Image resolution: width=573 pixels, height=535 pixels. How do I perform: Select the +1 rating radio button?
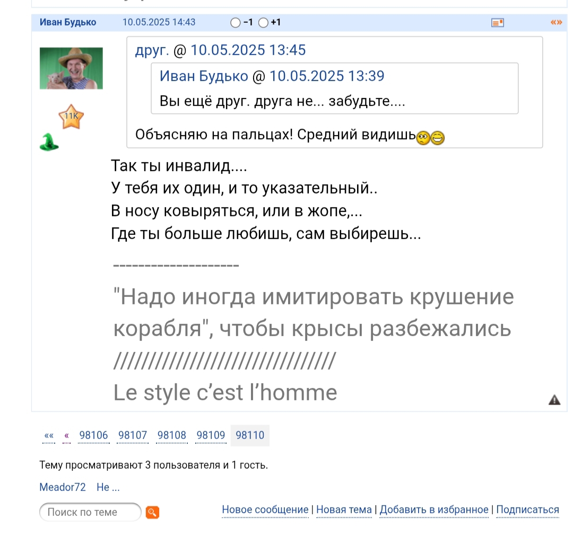pyautogui.click(x=263, y=23)
